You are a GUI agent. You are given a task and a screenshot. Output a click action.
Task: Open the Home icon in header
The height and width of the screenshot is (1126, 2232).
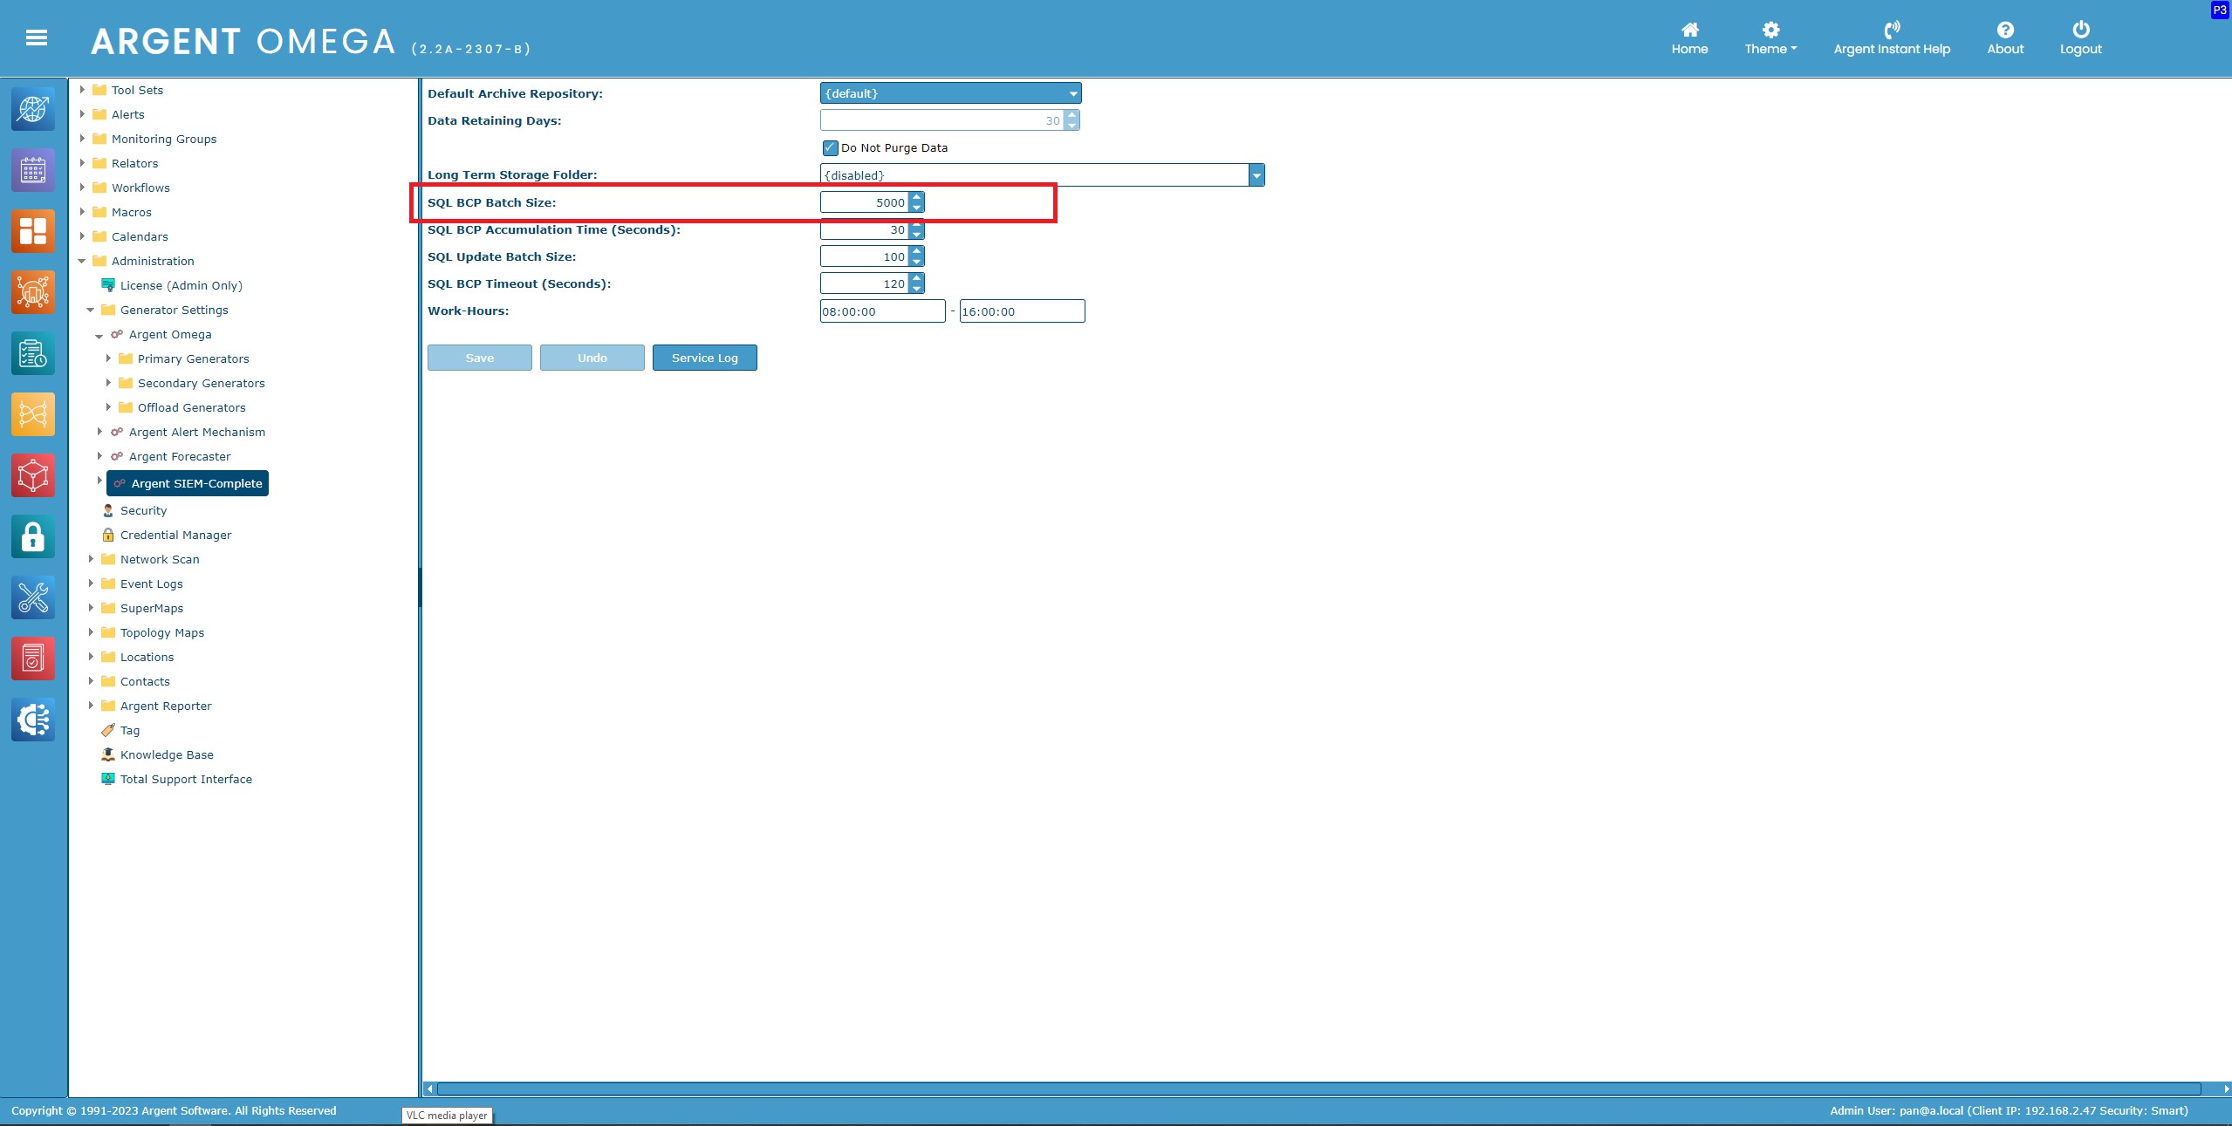(x=1689, y=31)
